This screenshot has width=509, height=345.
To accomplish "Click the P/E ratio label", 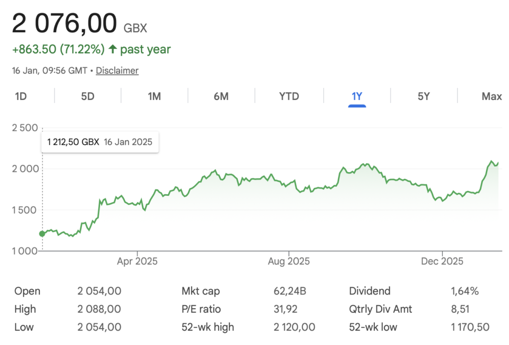I will pos(201,309).
